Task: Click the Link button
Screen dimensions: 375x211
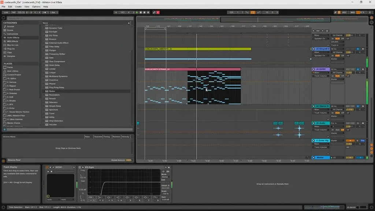Action: (x=5, y=12)
